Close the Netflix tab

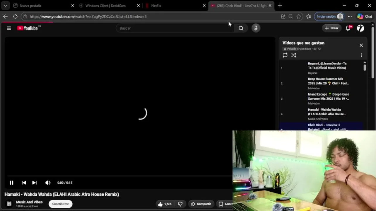click(204, 6)
